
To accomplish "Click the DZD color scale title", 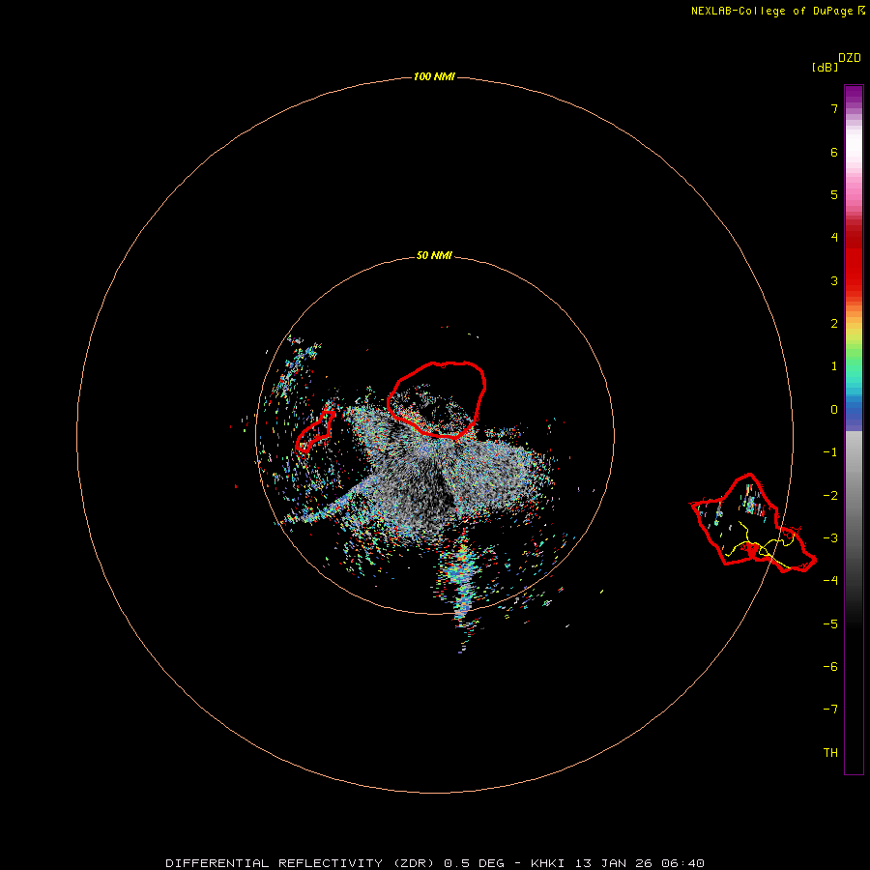I will [x=850, y=58].
